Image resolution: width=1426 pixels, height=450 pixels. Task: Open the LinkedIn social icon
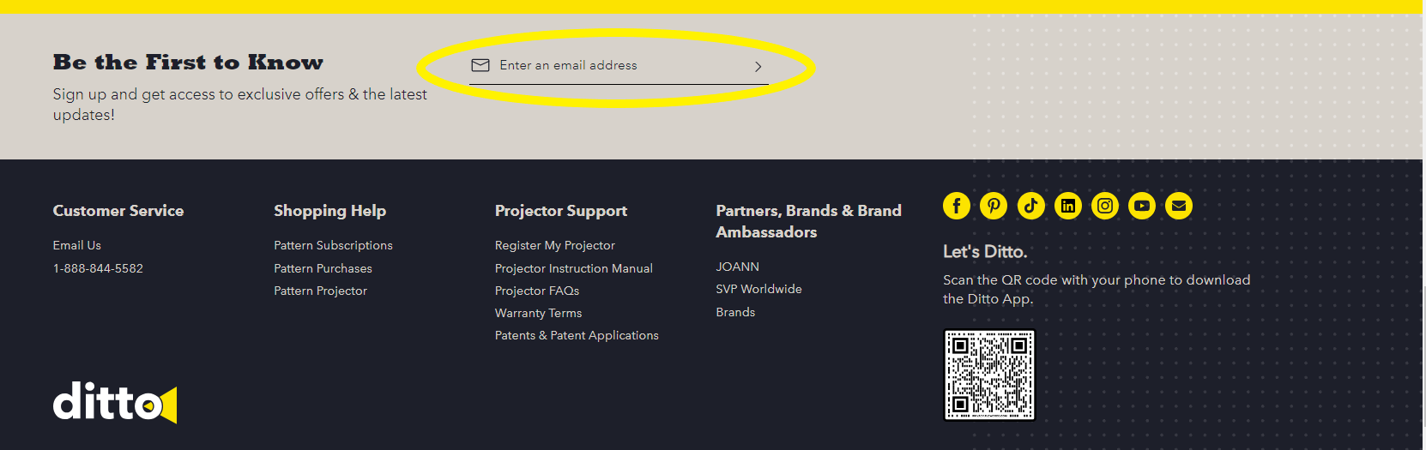point(1068,206)
